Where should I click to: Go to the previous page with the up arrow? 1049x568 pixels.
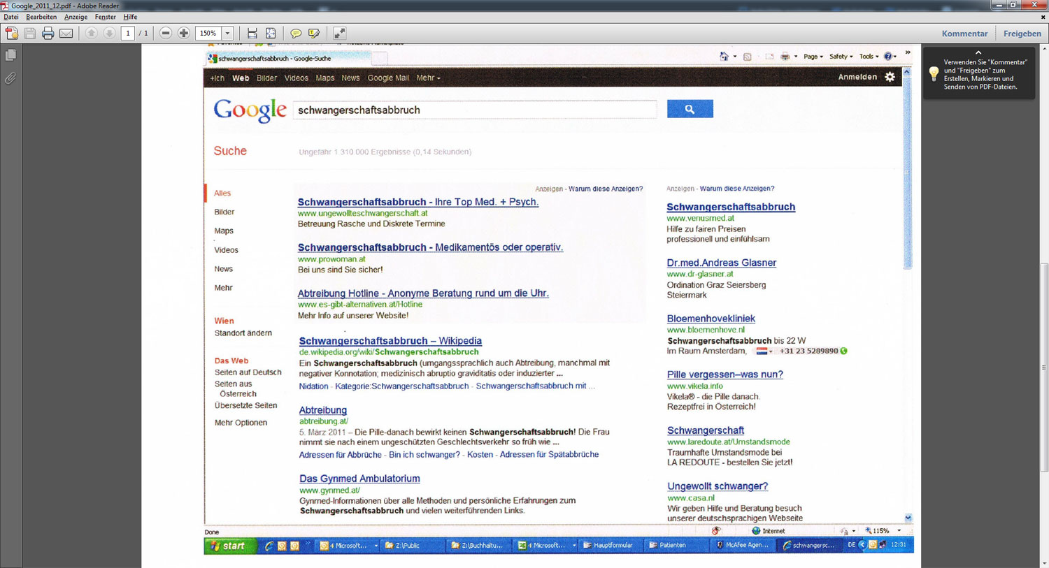(x=91, y=33)
